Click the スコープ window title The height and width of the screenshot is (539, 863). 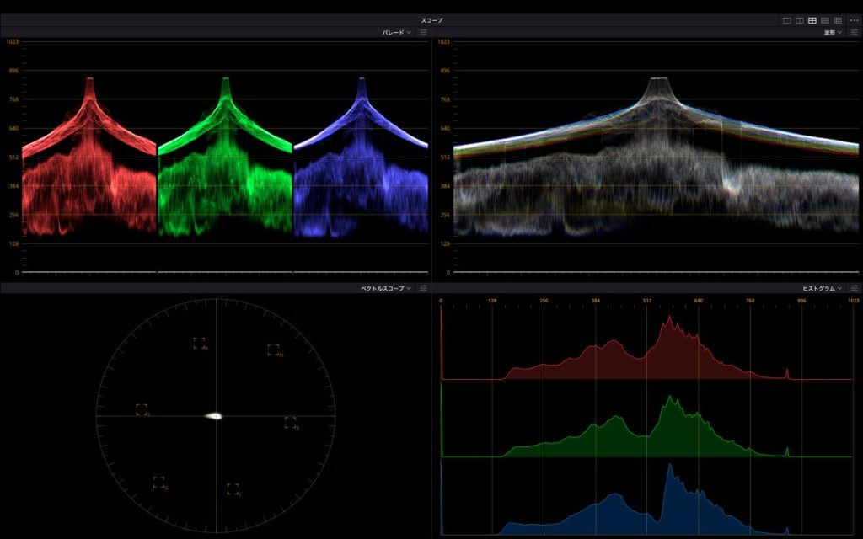click(x=431, y=20)
